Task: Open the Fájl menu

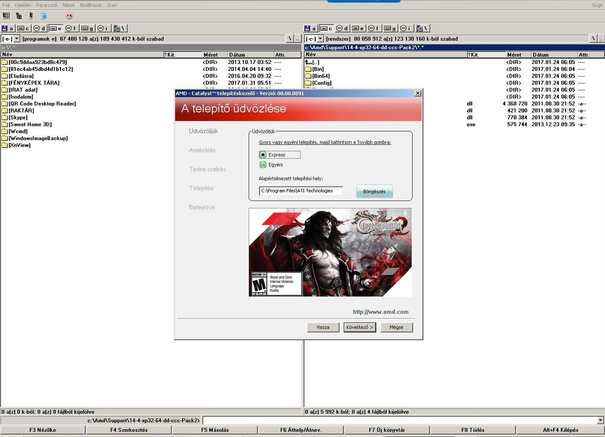Action: pyautogui.click(x=6, y=5)
